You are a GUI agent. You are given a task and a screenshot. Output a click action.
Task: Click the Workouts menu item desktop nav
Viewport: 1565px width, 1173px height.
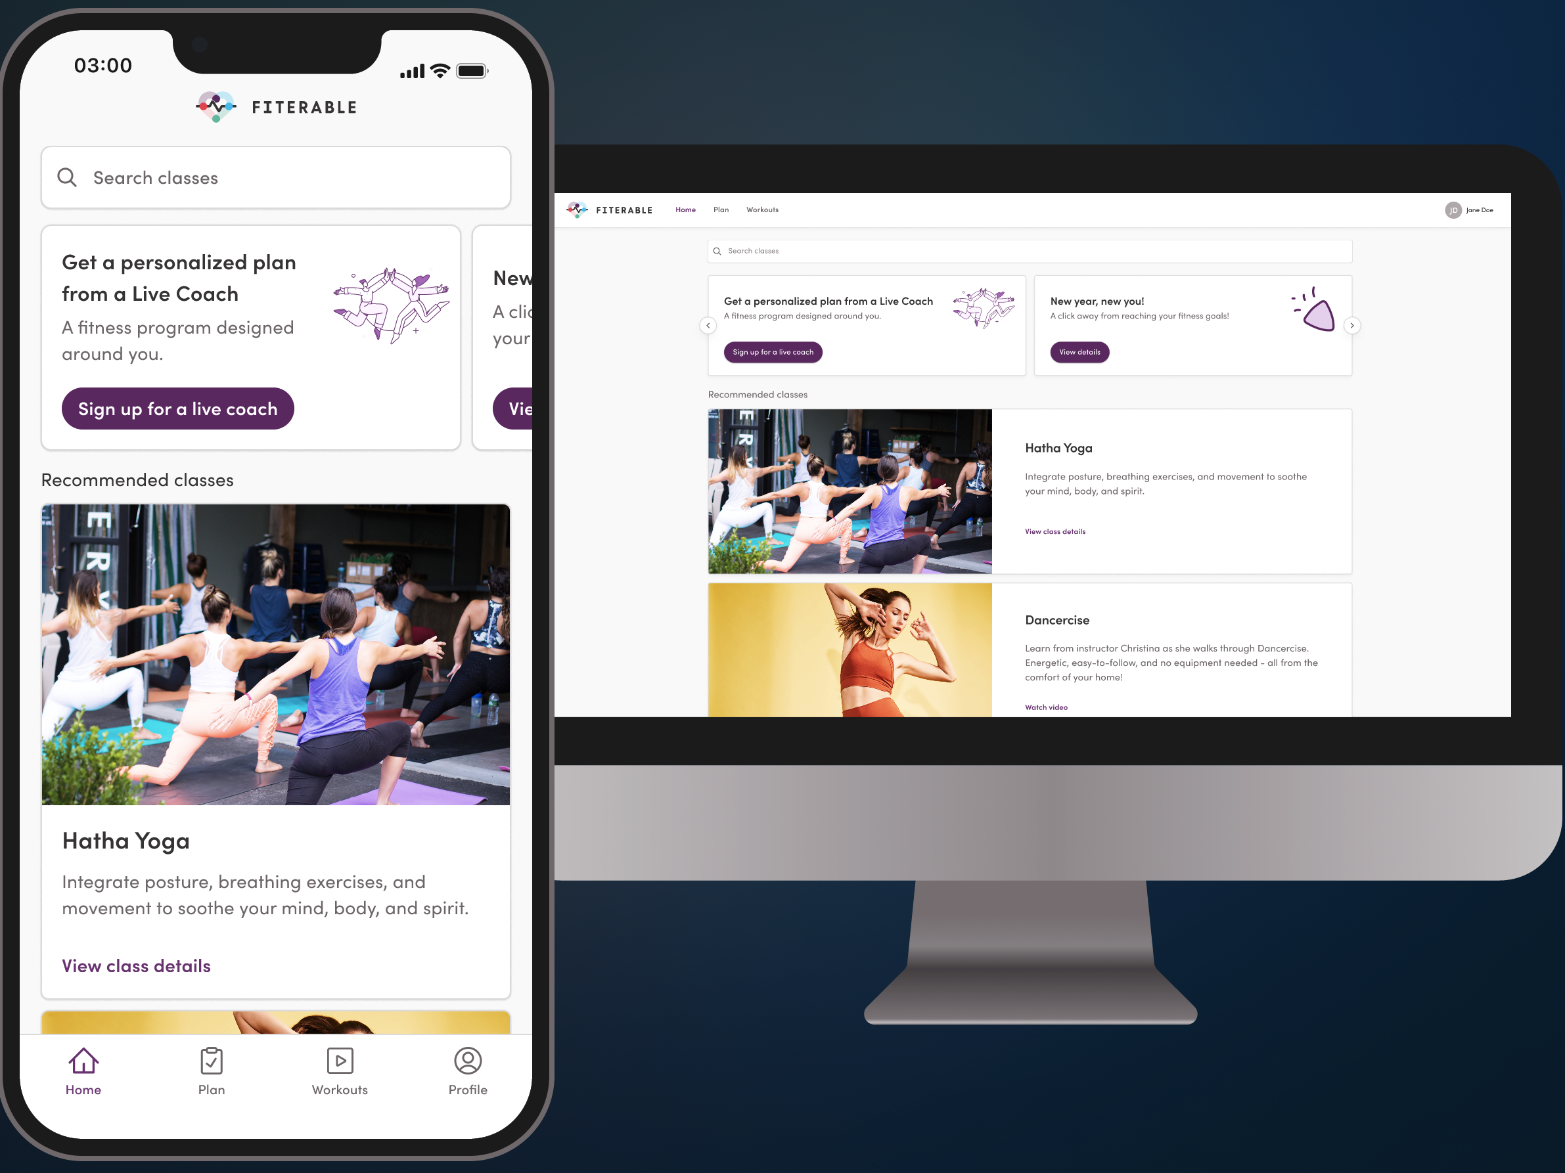tap(761, 210)
